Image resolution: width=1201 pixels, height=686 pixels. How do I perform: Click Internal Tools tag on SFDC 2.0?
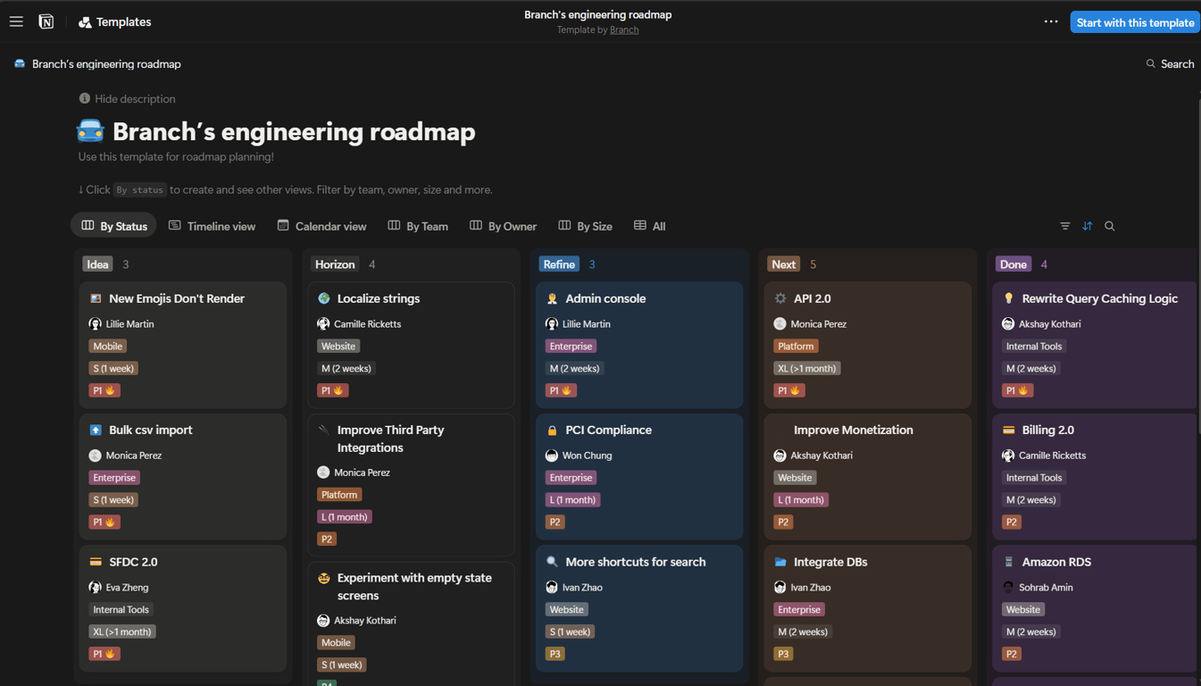click(x=121, y=609)
